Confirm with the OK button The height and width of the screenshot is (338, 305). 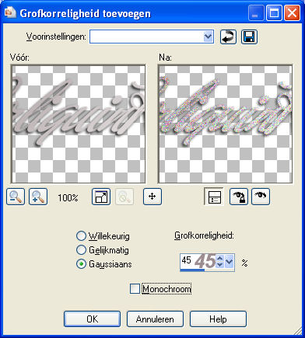pos(93,319)
